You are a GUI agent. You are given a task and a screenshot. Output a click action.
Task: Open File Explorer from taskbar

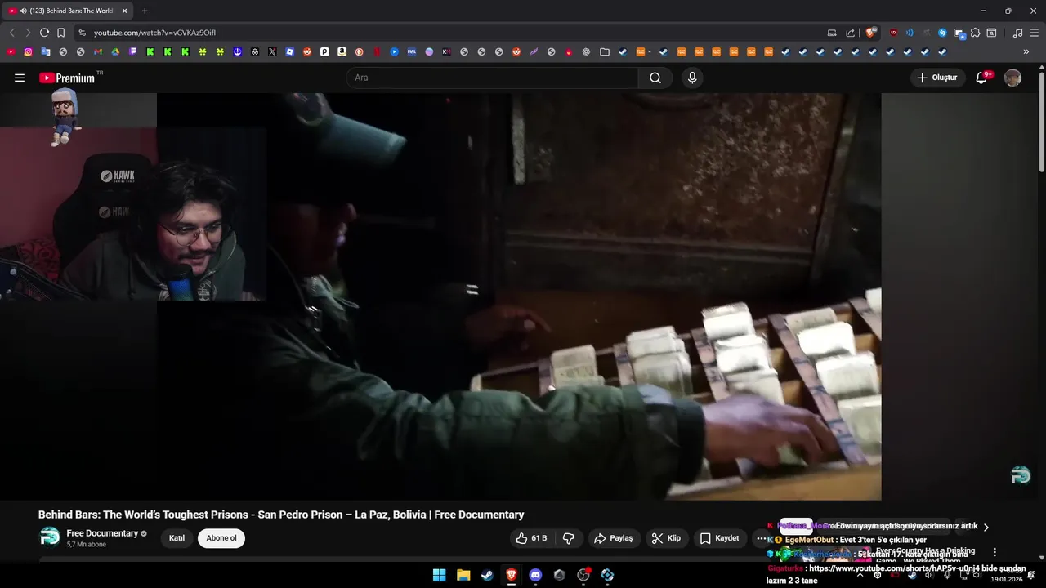[x=463, y=575]
